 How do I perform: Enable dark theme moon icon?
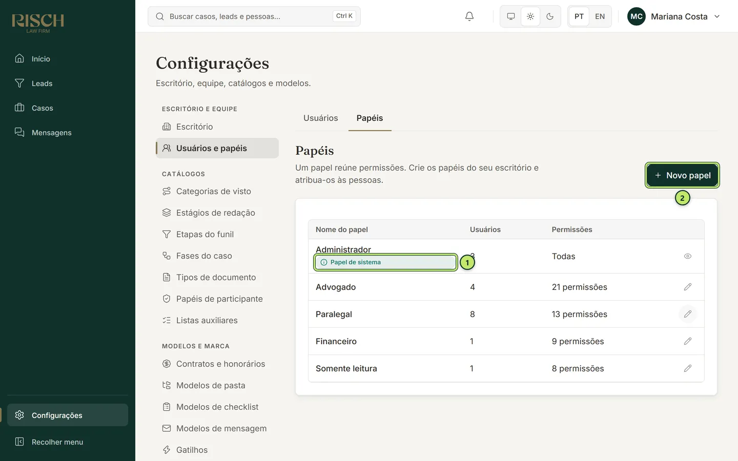550,16
